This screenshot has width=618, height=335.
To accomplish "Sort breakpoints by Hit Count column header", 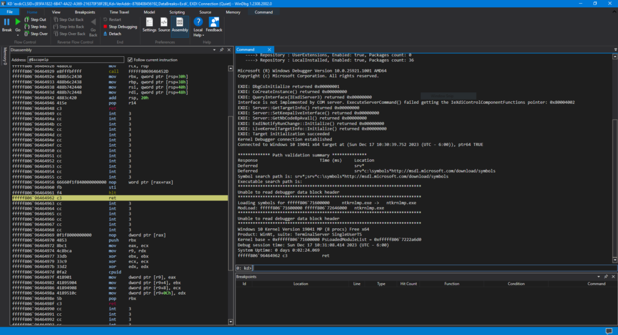I will pyautogui.click(x=409, y=284).
